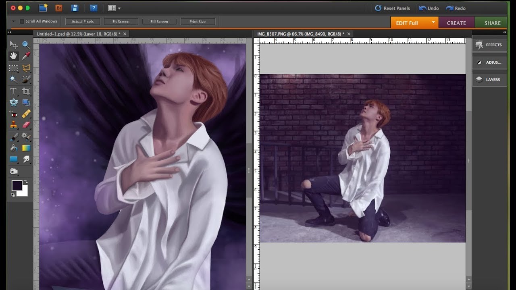The height and width of the screenshot is (290, 516).
Task: Open the ADJUS... adjustments panel
Action: click(489, 62)
